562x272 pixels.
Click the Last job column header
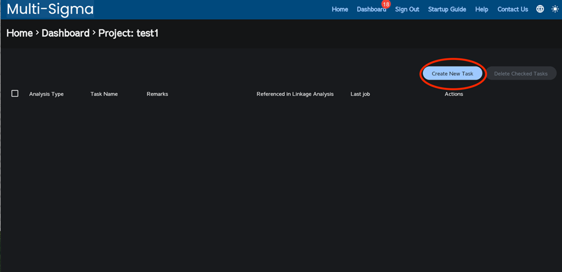[360, 94]
